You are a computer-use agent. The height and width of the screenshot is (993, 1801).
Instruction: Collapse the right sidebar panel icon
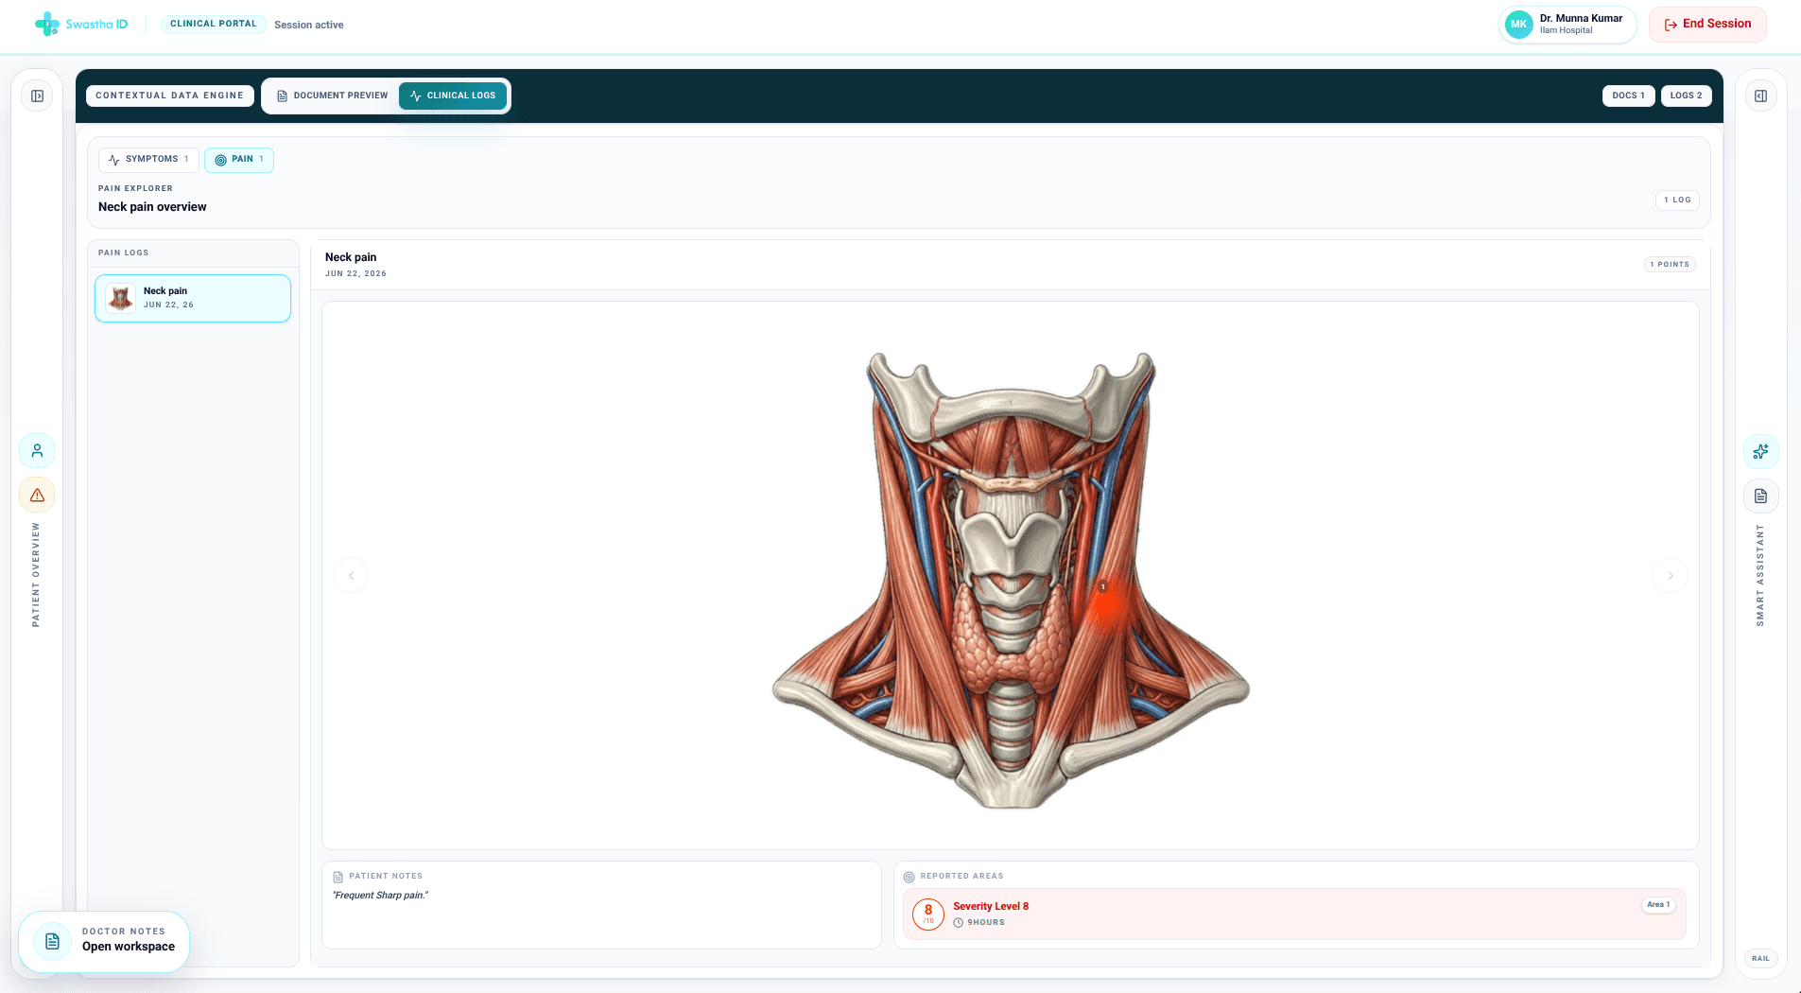1760,96
